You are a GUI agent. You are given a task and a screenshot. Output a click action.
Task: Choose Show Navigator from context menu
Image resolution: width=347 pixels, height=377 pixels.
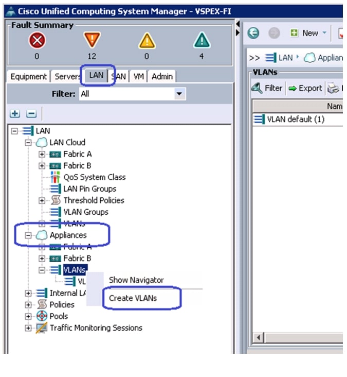click(136, 280)
